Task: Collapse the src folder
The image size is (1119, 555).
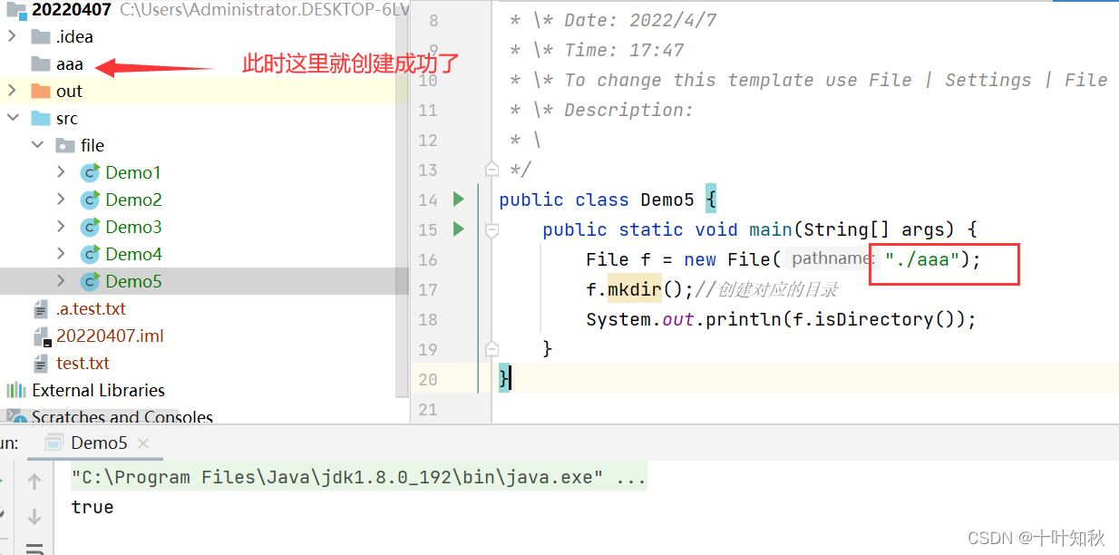Action: 12,118
